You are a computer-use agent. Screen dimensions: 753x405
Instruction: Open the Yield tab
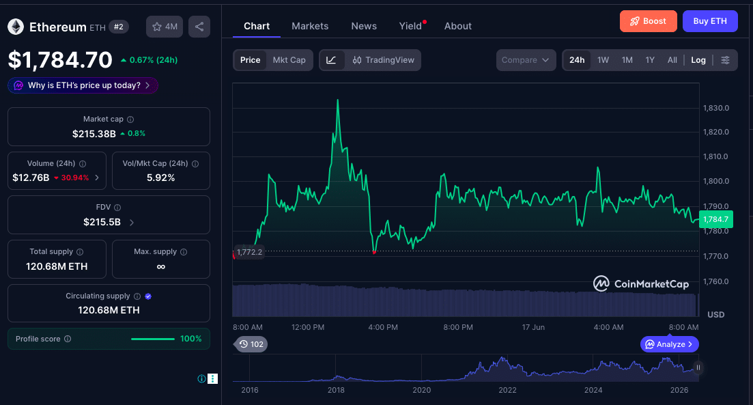tap(410, 27)
